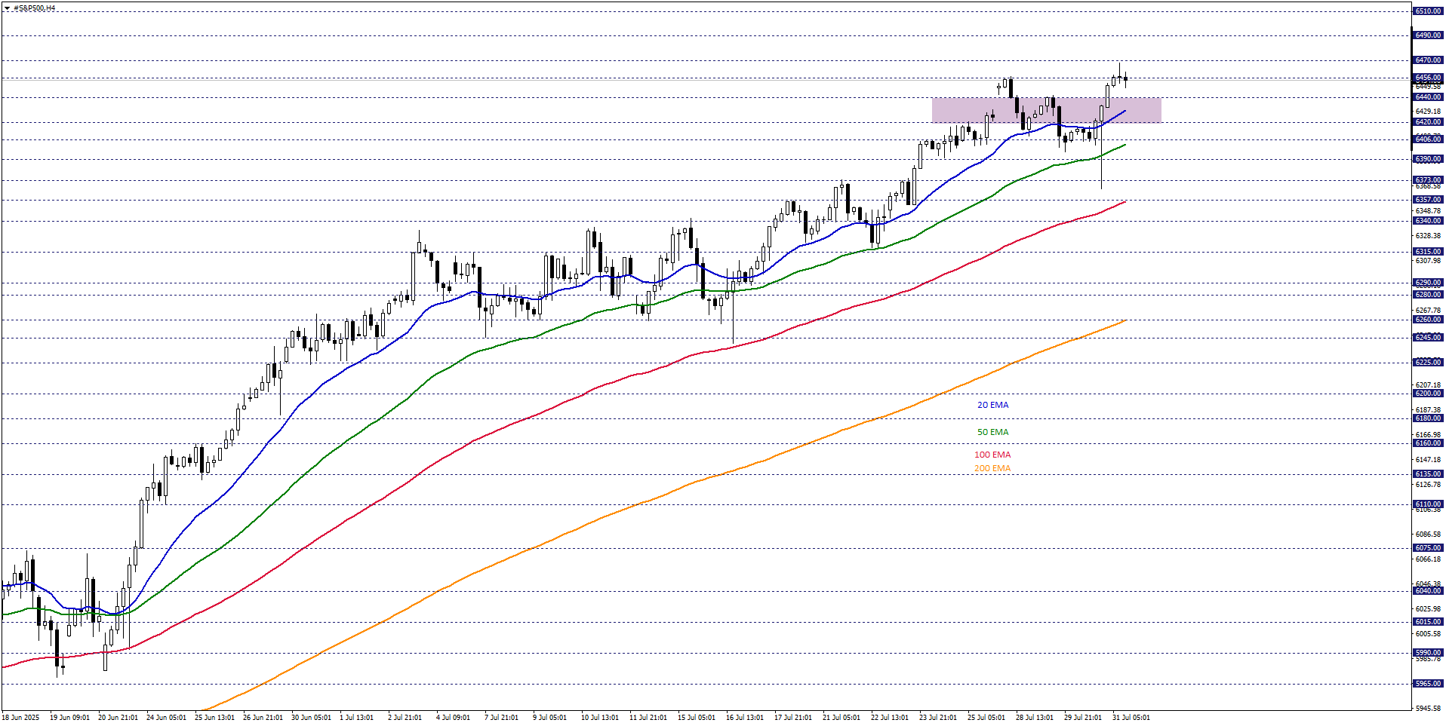Click the 7 Jul 21:01 time label
1446x726 pixels.
point(501,718)
